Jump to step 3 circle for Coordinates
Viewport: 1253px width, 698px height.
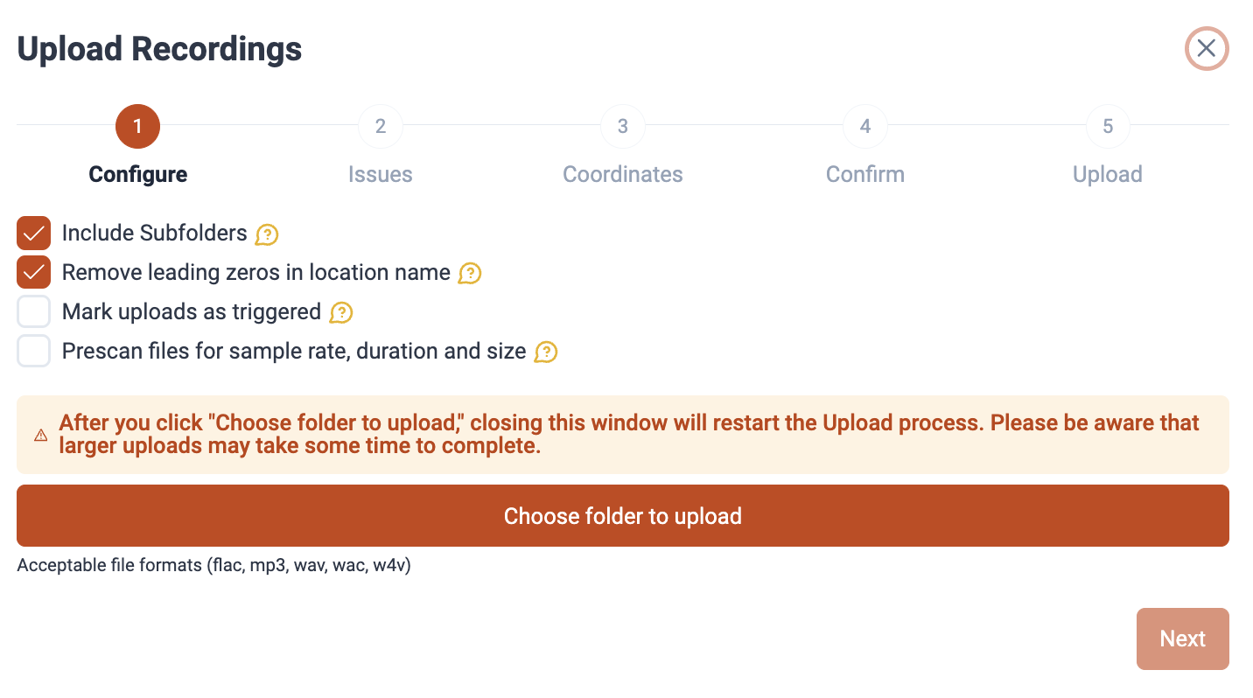pyautogui.click(x=623, y=127)
